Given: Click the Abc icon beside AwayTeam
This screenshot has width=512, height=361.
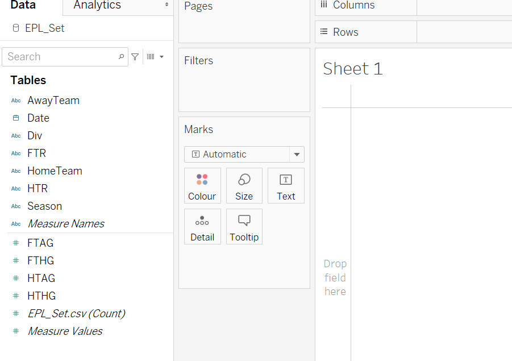Looking at the screenshot, I should (x=16, y=100).
